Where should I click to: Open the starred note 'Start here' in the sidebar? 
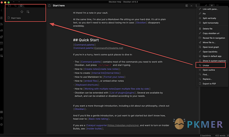pos(16,18)
